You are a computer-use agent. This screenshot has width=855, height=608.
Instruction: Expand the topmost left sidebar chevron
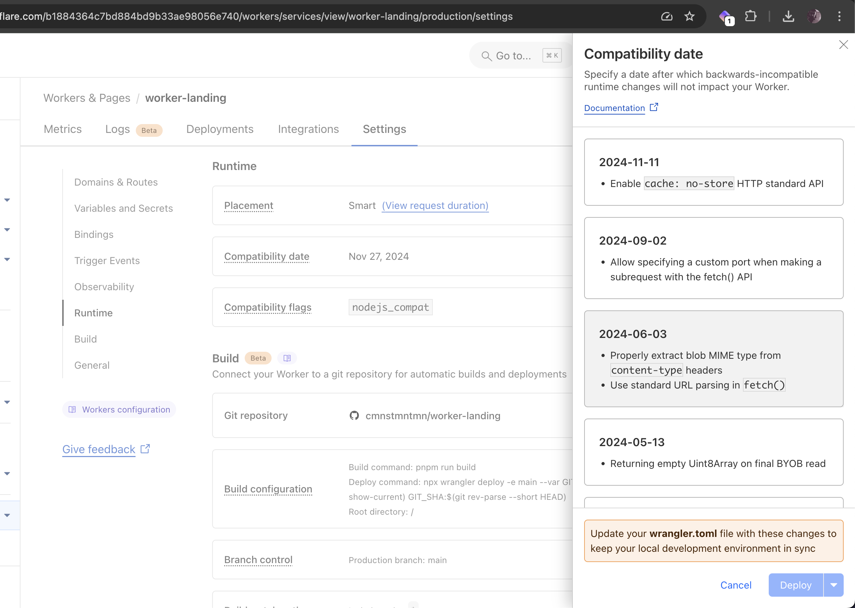tap(7, 200)
